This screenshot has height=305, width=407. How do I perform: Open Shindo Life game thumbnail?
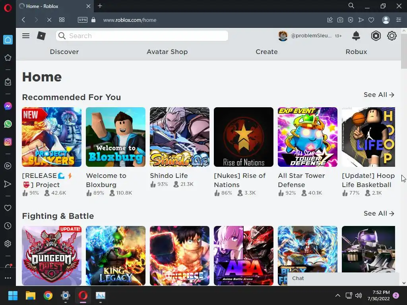(180, 137)
